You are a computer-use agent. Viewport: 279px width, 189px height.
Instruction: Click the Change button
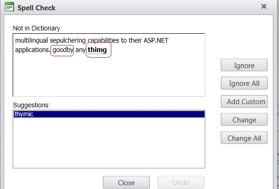[x=244, y=120]
